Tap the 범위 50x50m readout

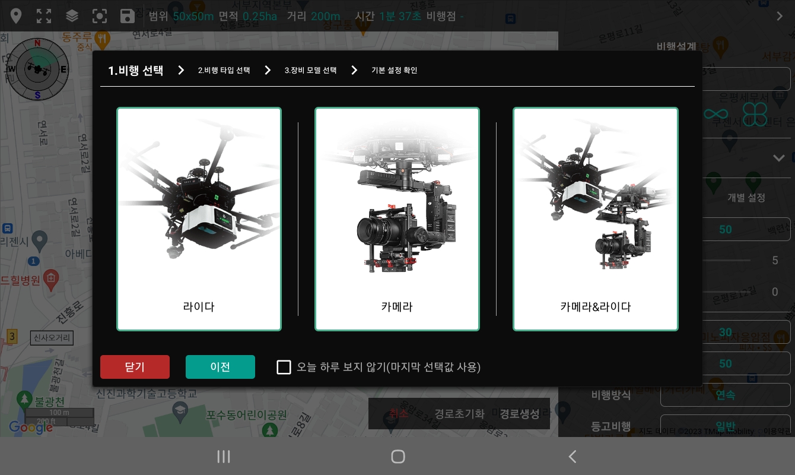pos(181,16)
